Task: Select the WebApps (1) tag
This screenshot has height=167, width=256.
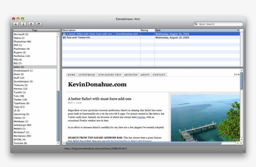Action: (35, 121)
